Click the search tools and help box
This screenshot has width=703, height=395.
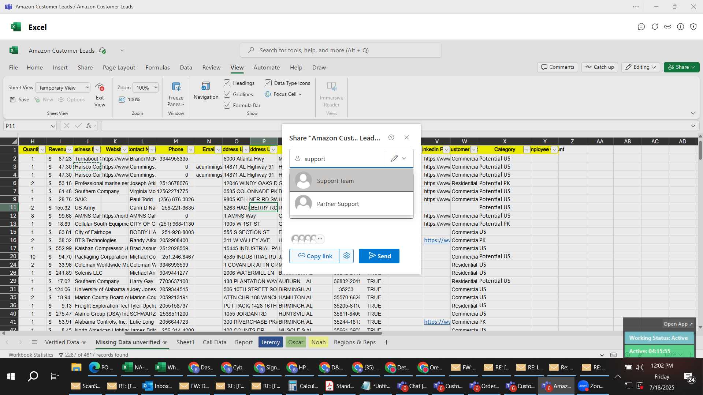click(341, 50)
